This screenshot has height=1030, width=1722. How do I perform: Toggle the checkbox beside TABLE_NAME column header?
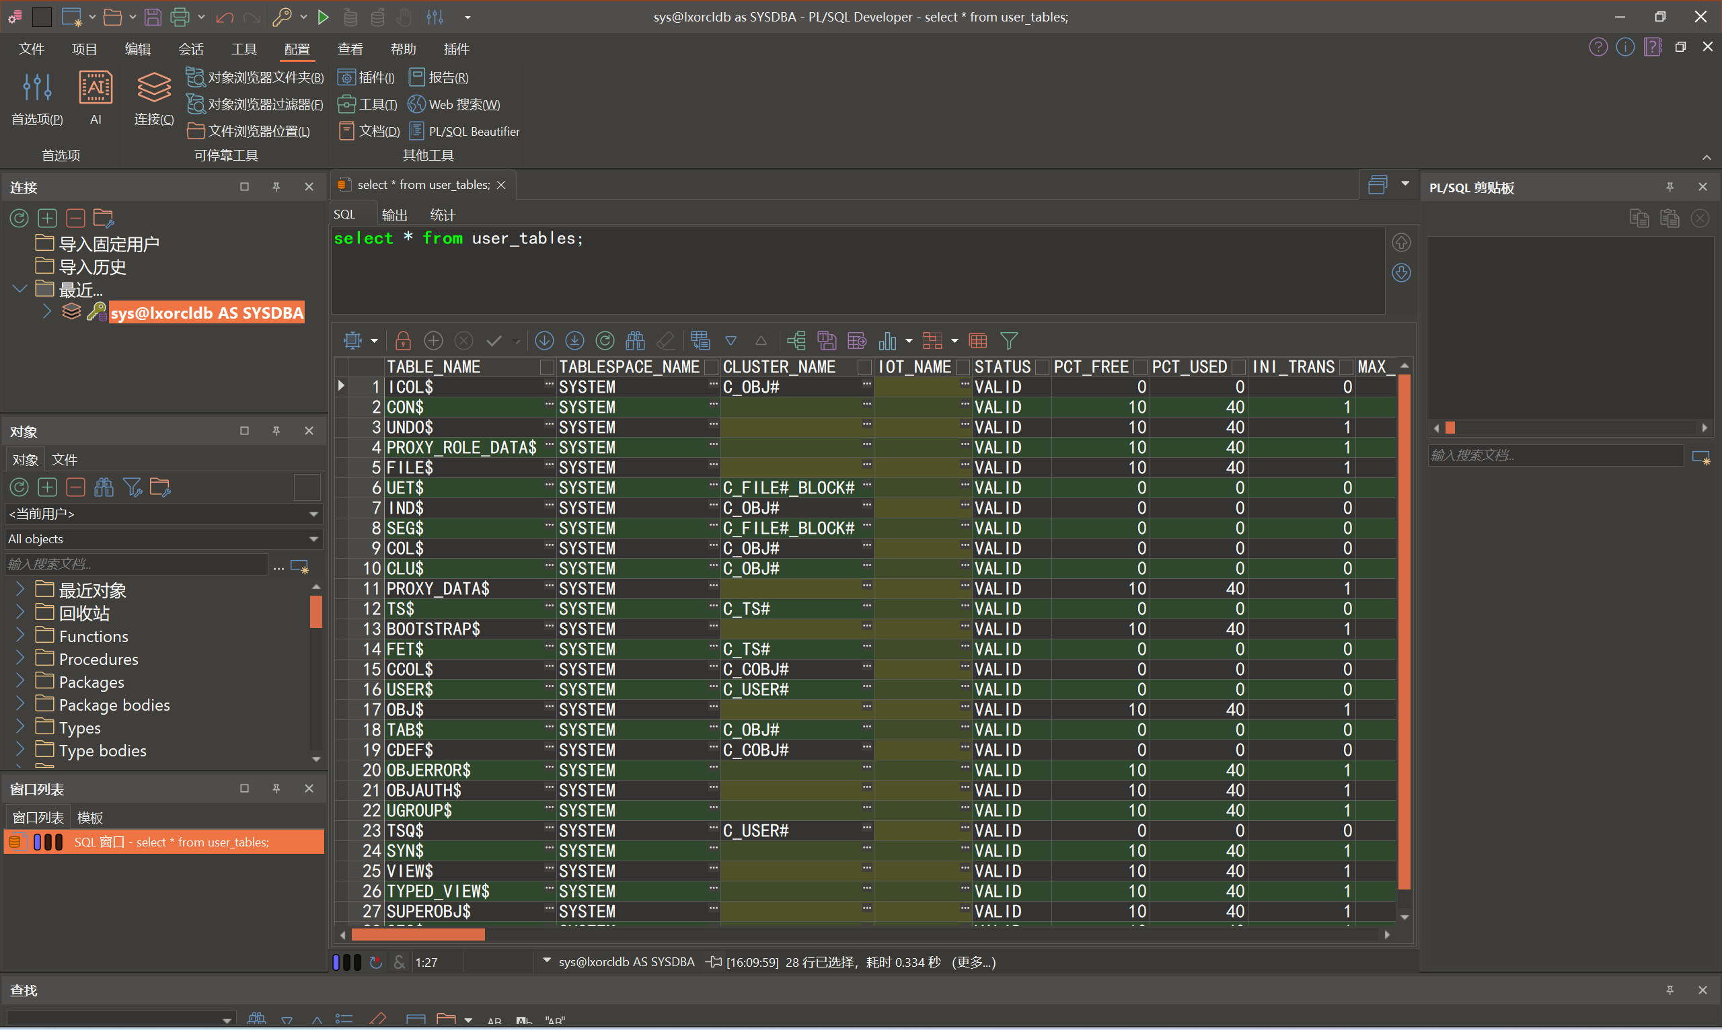click(547, 367)
